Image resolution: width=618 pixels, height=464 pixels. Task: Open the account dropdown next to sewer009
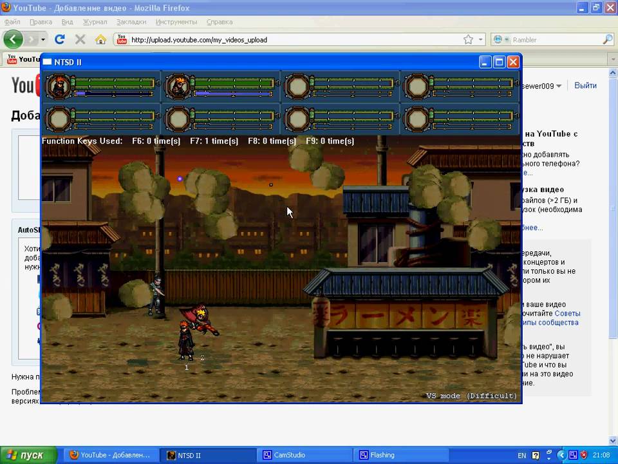point(559,86)
